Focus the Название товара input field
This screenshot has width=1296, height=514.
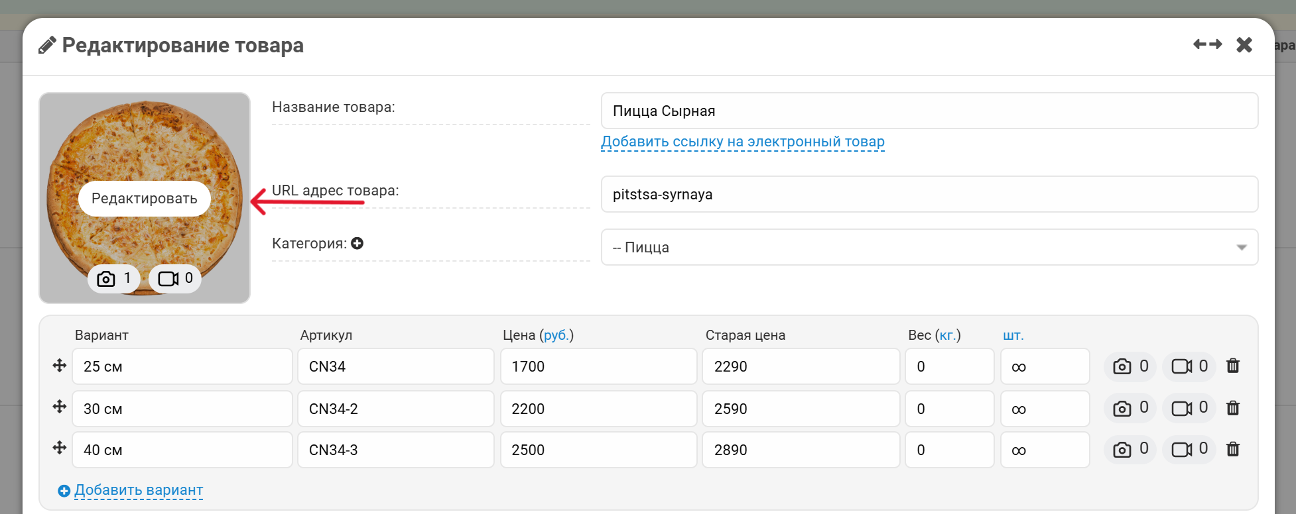pos(929,111)
